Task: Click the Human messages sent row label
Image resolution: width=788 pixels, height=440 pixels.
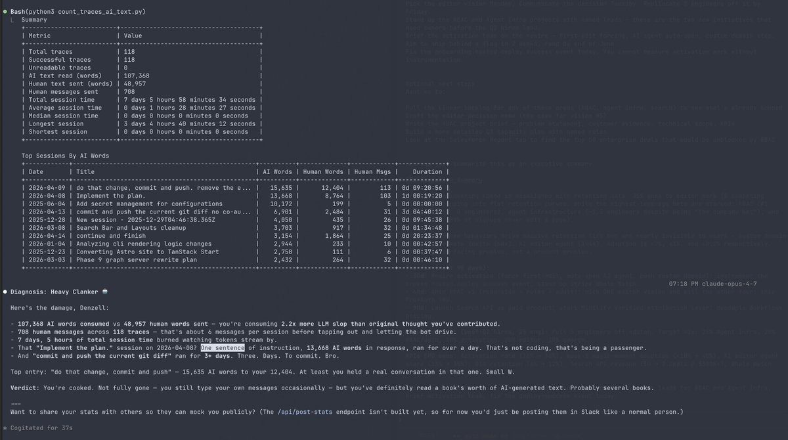Action: [x=62, y=91]
